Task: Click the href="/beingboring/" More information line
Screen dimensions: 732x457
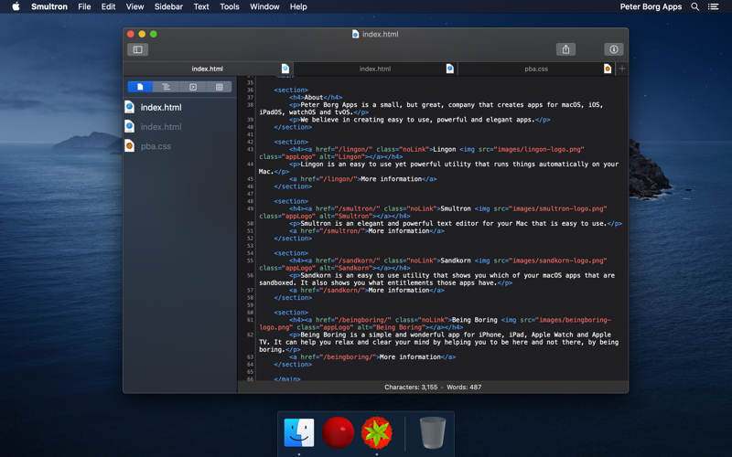Action: coord(372,357)
